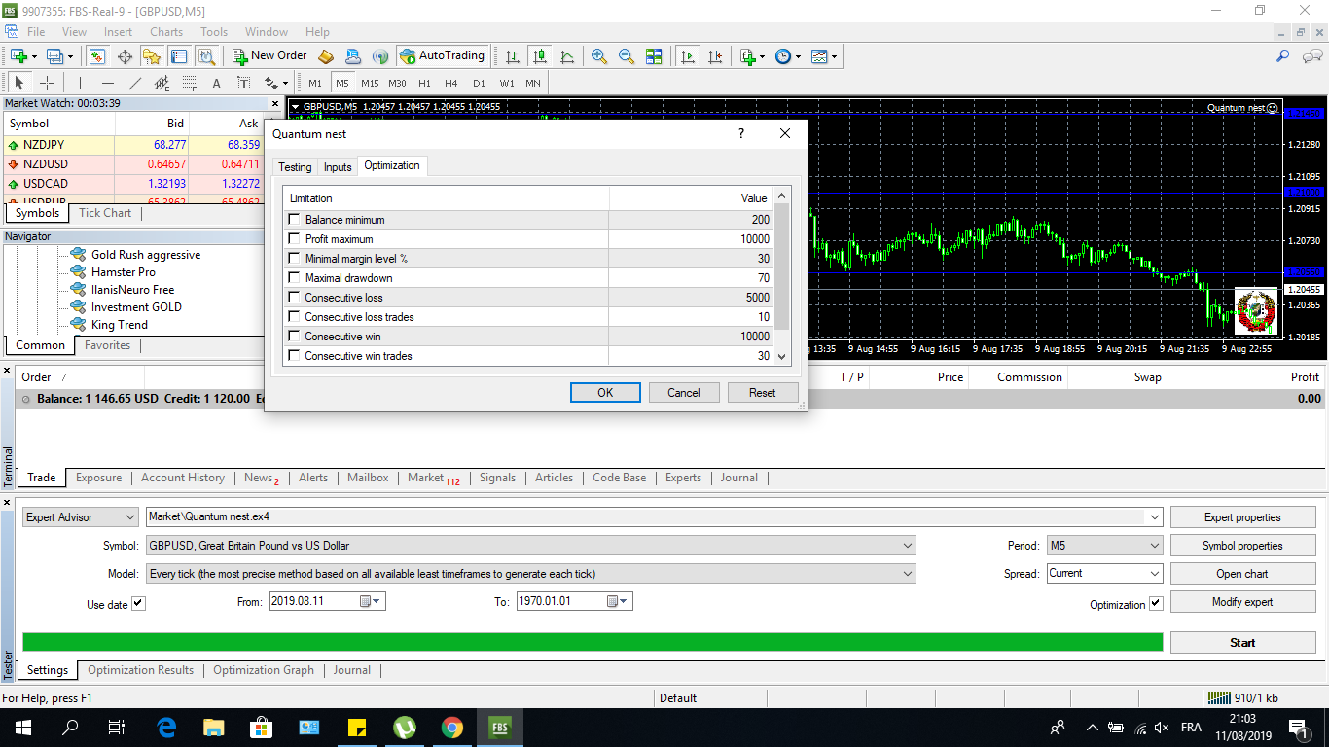This screenshot has height=747, width=1329.
Task: Expand the Quantum nest.ex4 expert dropdown
Action: point(1155,517)
